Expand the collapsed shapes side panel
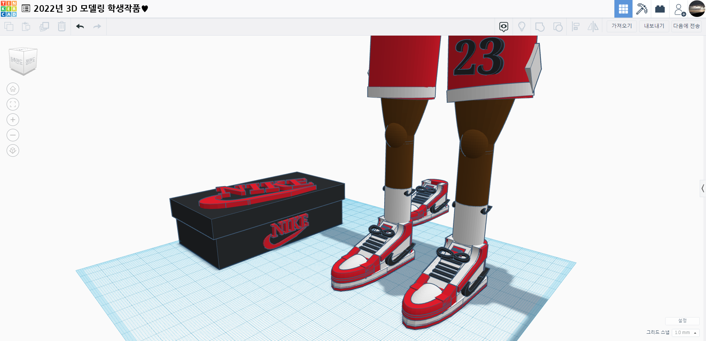706x341 pixels. click(703, 189)
